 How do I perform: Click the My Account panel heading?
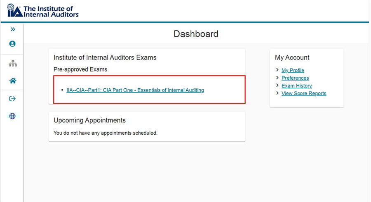click(x=292, y=57)
